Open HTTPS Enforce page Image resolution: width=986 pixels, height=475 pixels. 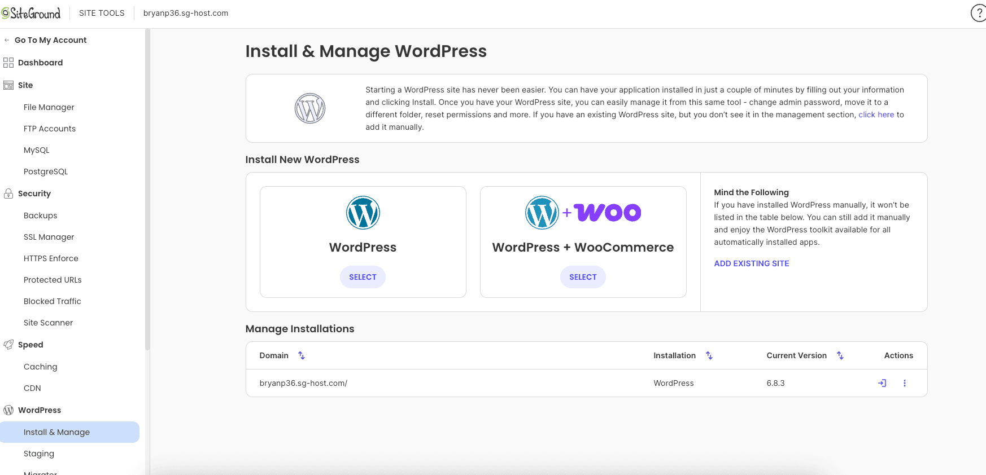[x=51, y=258]
